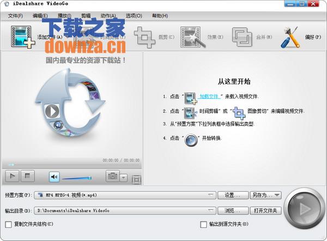Click the crop icon in step 2 instructions
This screenshot has height=241, width=327.
pos(239,113)
